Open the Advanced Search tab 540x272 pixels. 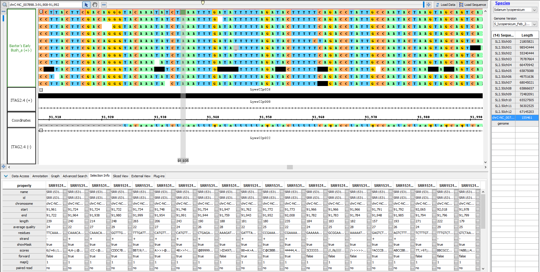point(75,176)
